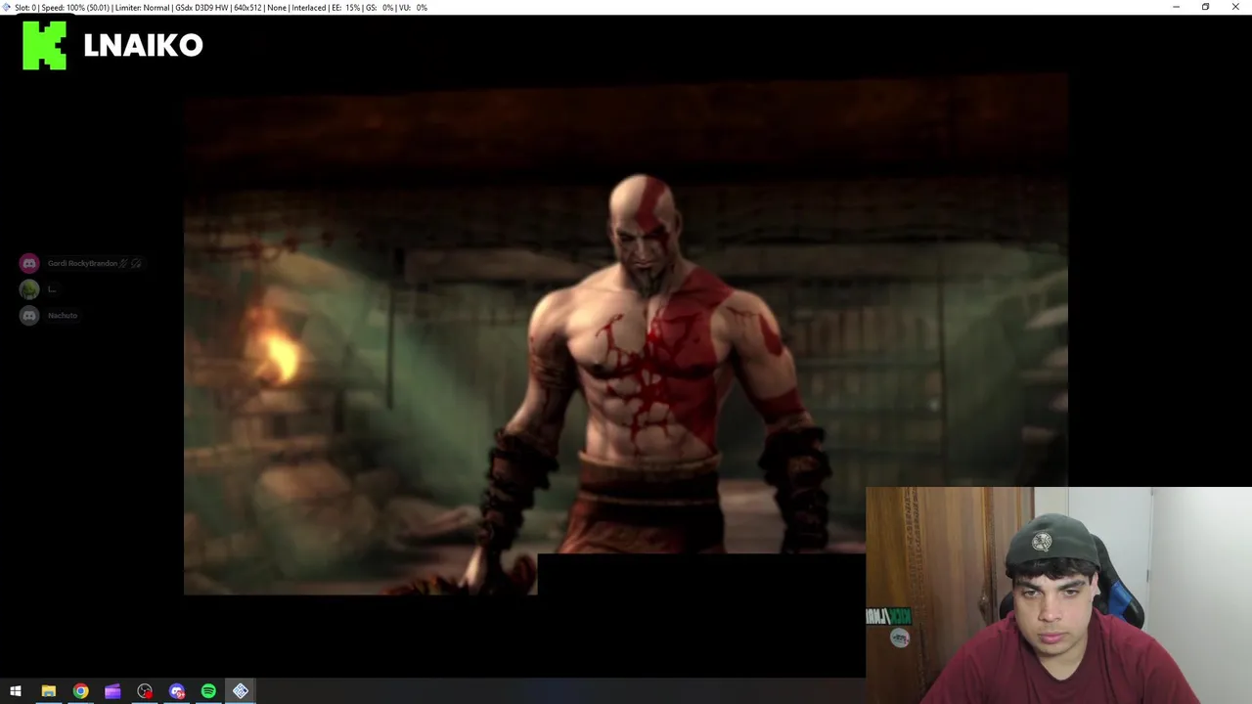
Task: Minimize the emulator window
Action: (x=1176, y=7)
